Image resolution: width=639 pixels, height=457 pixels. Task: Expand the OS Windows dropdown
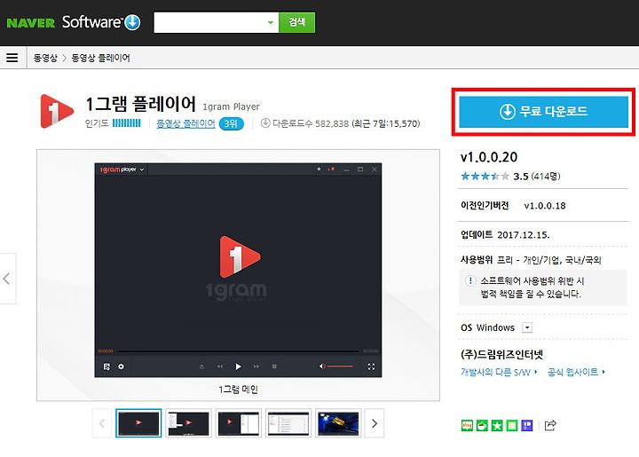pyautogui.click(x=527, y=327)
